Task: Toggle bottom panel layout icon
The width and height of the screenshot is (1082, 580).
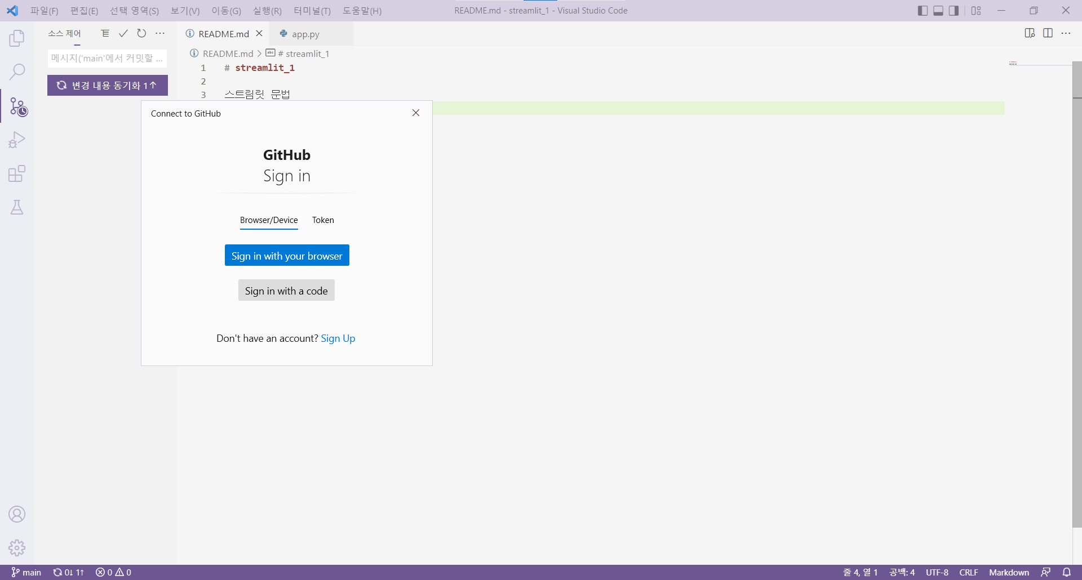Action: (938, 11)
